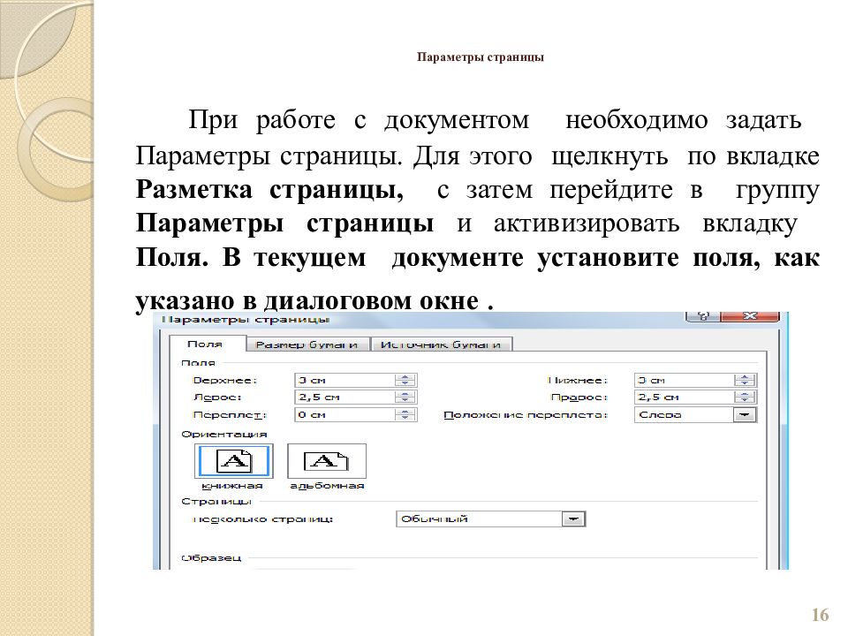
Task: Click the Положение переплета: label
Action: (x=526, y=415)
